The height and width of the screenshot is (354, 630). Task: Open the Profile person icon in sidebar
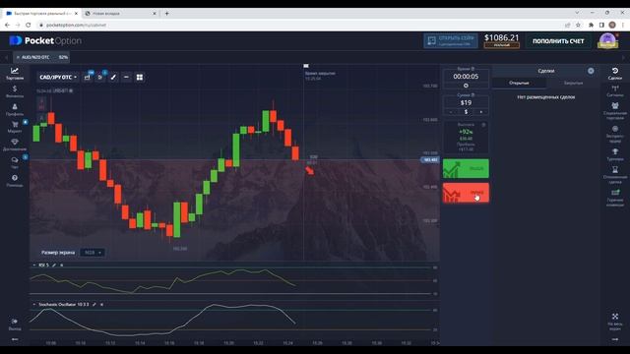tap(15, 109)
